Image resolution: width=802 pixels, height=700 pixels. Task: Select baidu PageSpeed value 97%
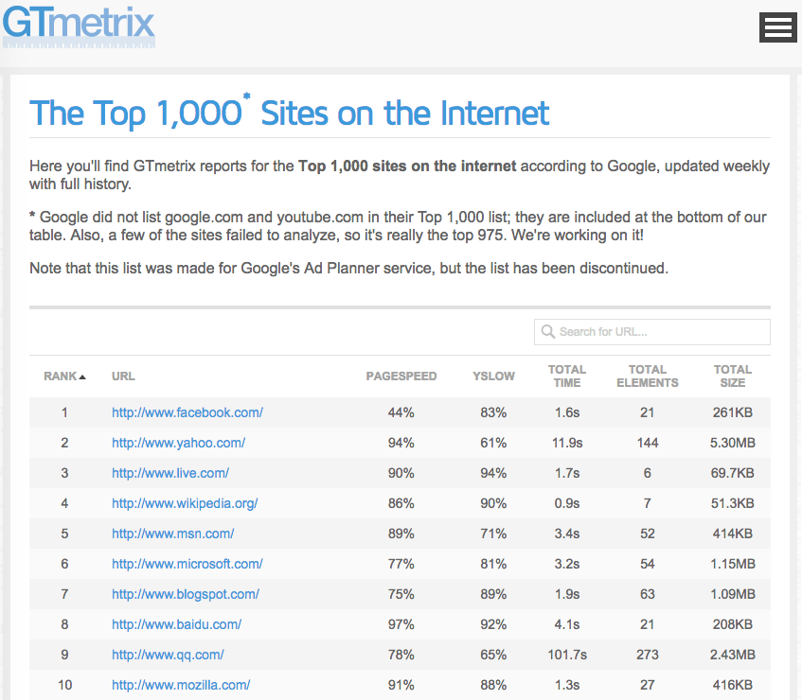pos(401,624)
